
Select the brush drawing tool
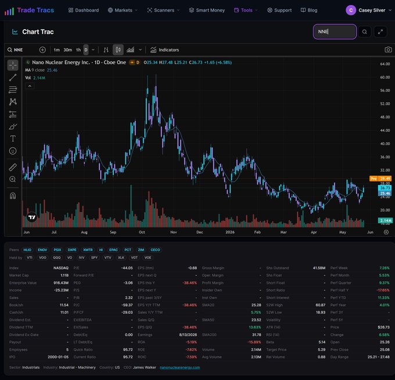13,126
